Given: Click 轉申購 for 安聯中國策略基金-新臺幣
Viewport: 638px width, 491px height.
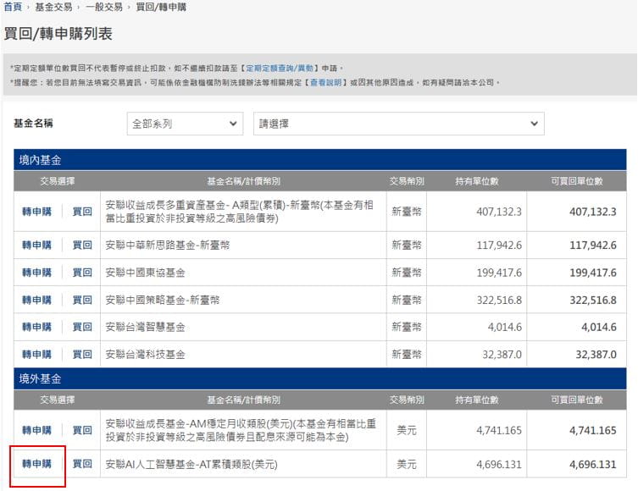Looking at the screenshot, I should (x=36, y=300).
